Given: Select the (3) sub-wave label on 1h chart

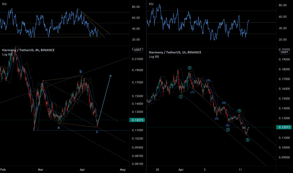Looking at the screenshot, I should pyautogui.click(x=216, y=119).
